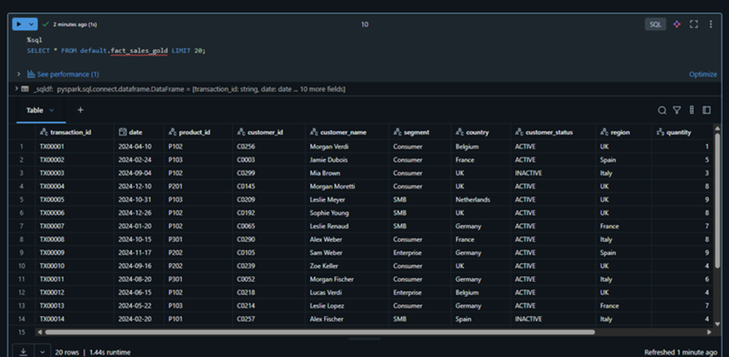This screenshot has height=357, width=729.
Task: Open the Table tab dropdown chevron
Action: coord(52,110)
